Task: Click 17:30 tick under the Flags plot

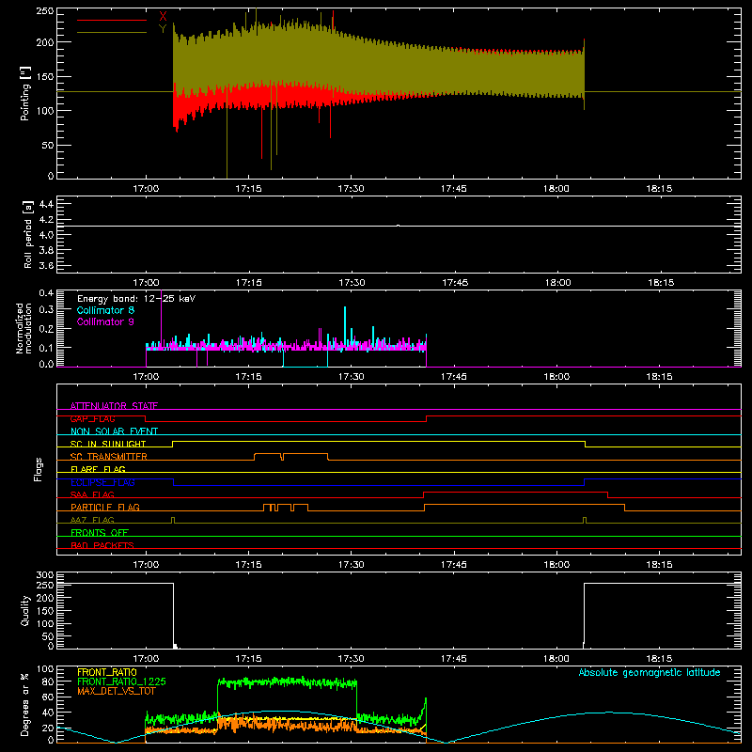Action: (351, 565)
